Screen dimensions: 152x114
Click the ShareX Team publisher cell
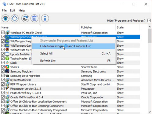89,67
